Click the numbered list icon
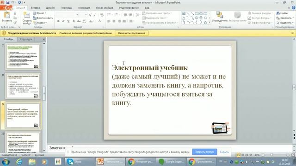Screen dimensions: 296x166 (x=117, y=15)
